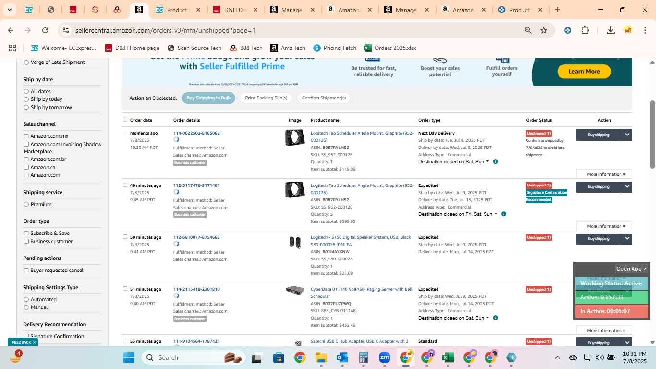Open a new browser tab
656x369 pixels.
tap(558, 10)
